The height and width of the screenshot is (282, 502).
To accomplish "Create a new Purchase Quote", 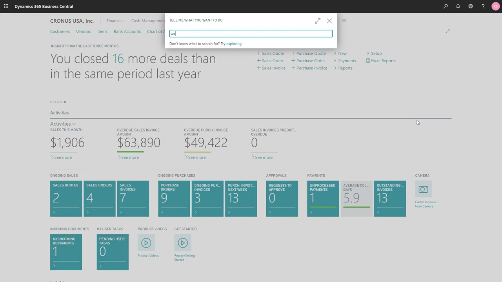I will point(308,53).
